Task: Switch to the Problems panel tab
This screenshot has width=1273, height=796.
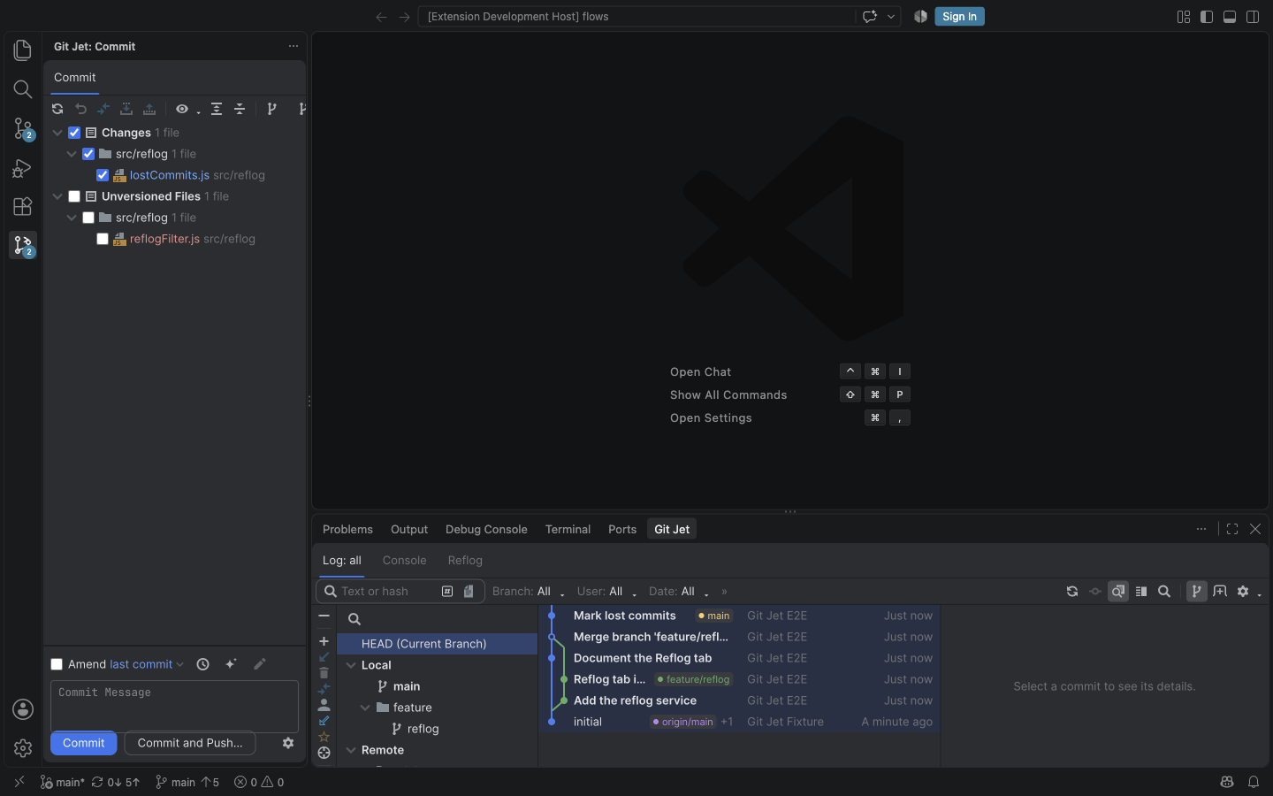Action: point(347,529)
